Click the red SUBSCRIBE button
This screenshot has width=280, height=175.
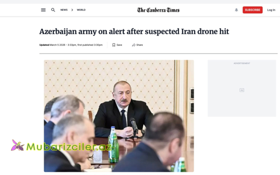point(252,10)
